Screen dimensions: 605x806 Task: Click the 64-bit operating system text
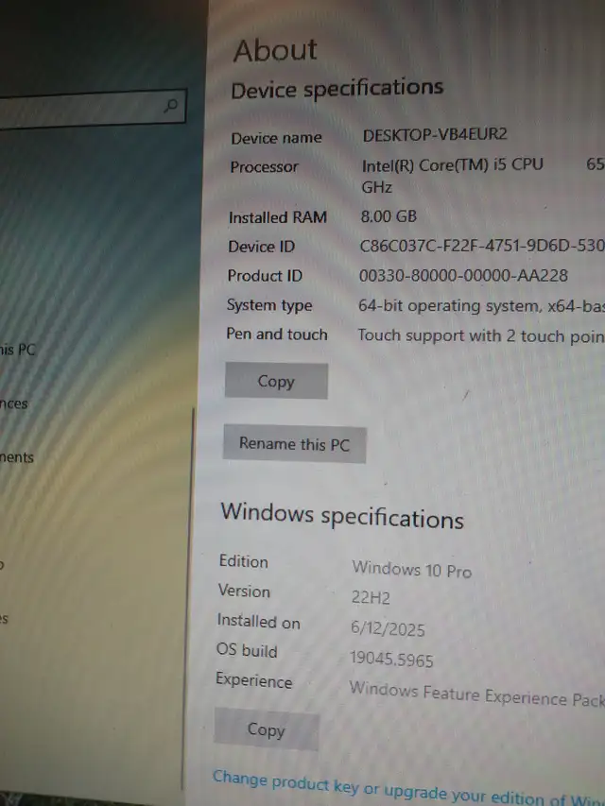click(x=481, y=306)
